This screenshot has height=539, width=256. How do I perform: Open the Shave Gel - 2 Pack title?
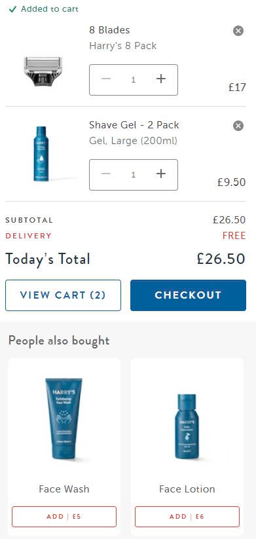pyautogui.click(x=134, y=125)
